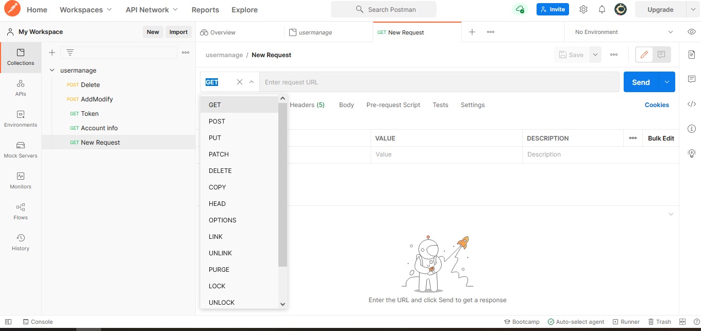Open the tab bar three-dot options menu
Screen dimensions: 701x331
coord(491,32)
